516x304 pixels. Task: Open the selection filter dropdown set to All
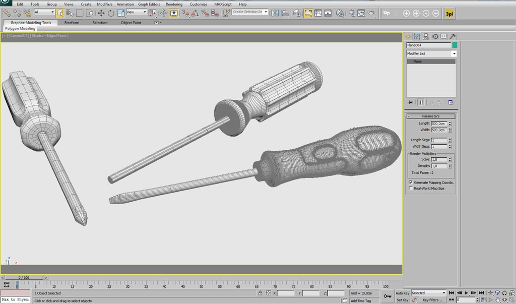[x=44, y=12]
